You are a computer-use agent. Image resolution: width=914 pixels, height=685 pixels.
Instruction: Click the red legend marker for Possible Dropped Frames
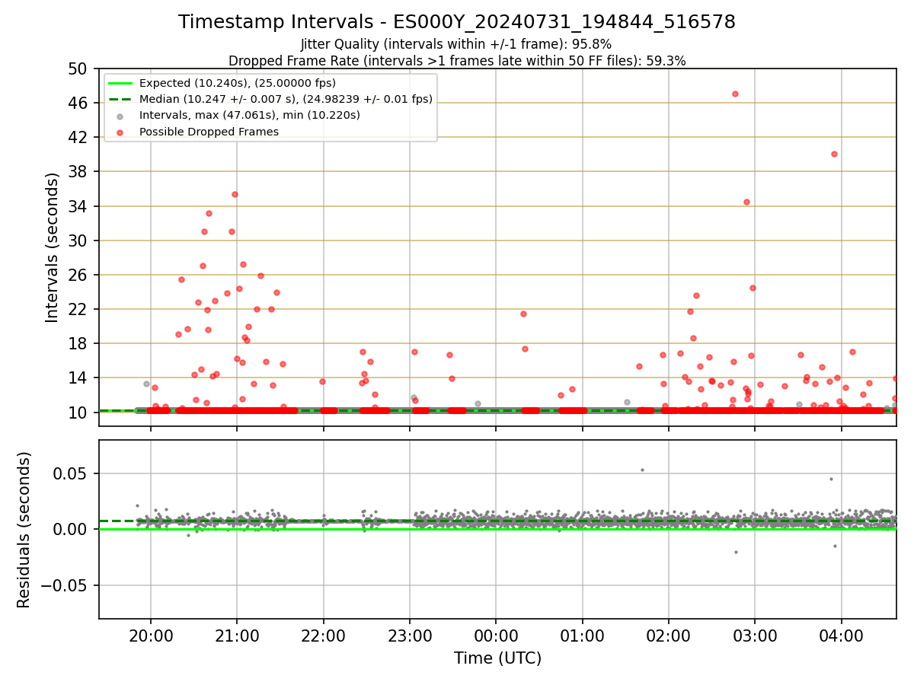pos(120,132)
